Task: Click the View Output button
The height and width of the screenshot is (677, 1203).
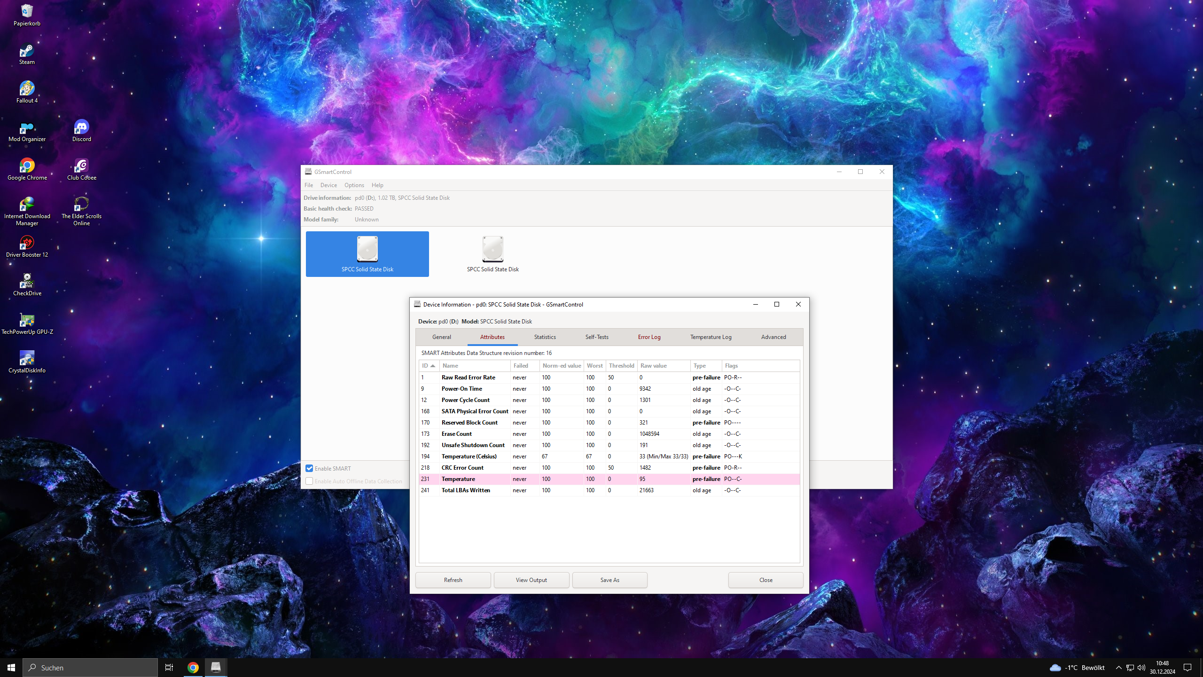Action: pyautogui.click(x=531, y=580)
